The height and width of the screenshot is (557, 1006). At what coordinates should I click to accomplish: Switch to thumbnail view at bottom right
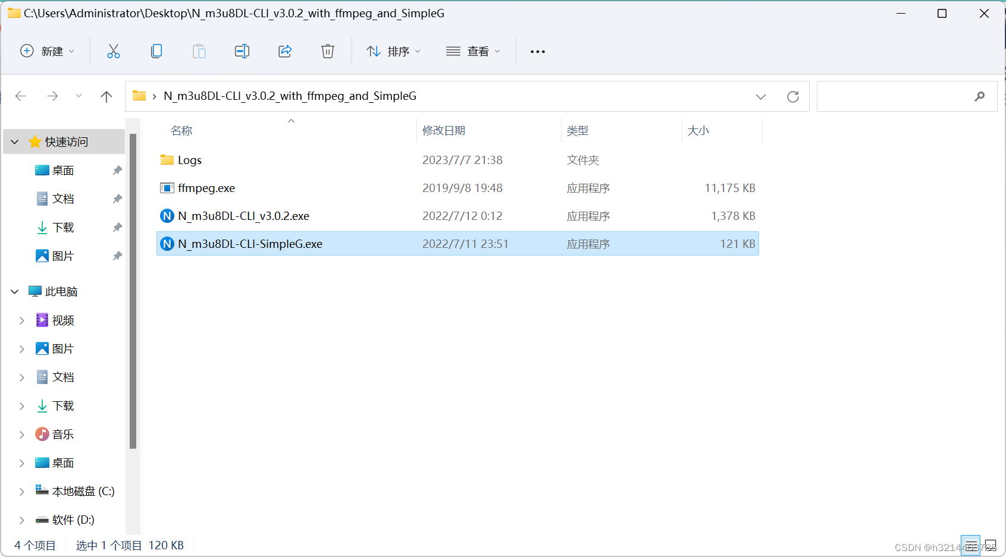click(x=989, y=545)
